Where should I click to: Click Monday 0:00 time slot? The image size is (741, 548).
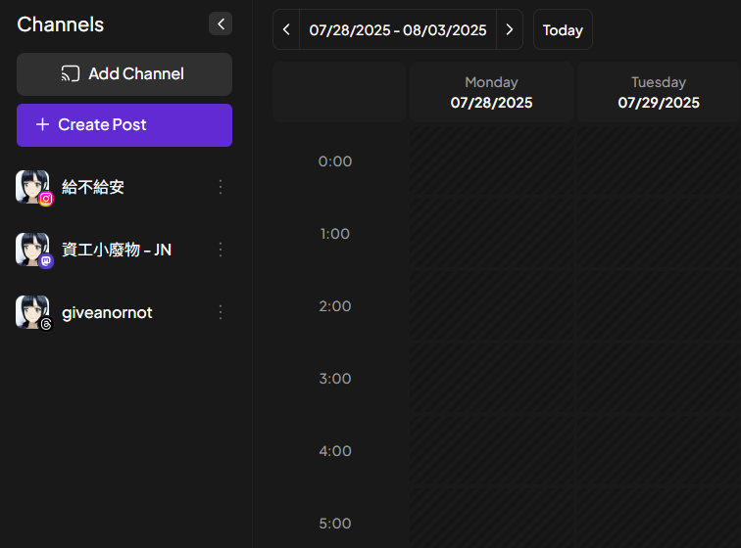pyautogui.click(x=491, y=161)
